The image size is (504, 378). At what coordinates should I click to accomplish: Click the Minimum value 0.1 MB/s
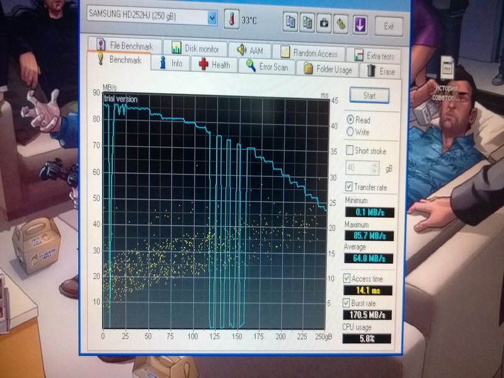click(x=370, y=212)
